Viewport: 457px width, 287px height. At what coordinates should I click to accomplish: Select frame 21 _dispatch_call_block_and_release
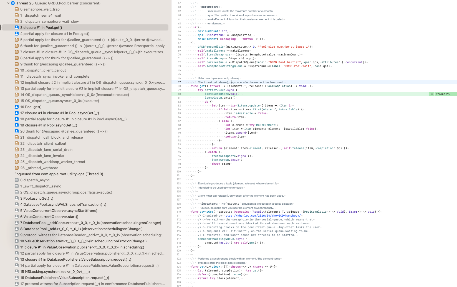53,137
